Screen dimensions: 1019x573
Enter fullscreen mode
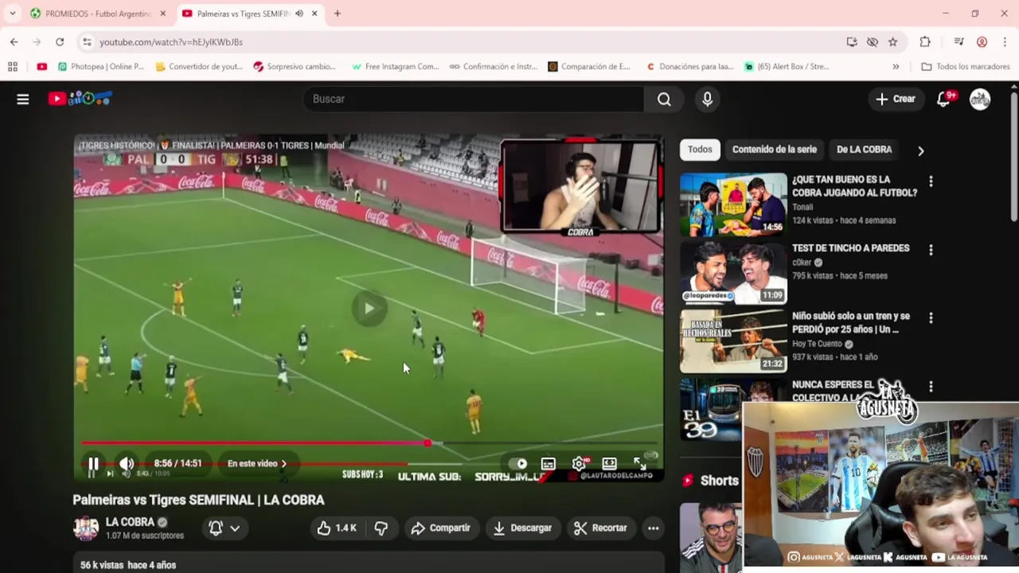[639, 463]
